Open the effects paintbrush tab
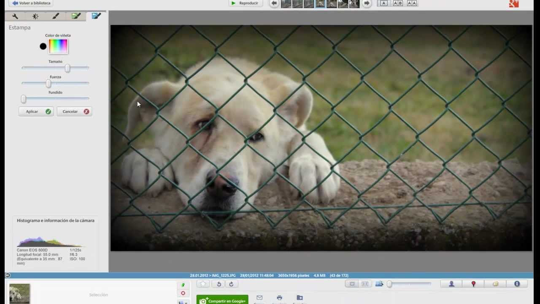Image resolution: width=540 pixels, height=304 pixels. 56,16
